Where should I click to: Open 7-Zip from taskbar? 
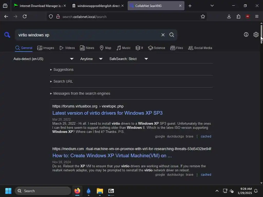[111, 191]
